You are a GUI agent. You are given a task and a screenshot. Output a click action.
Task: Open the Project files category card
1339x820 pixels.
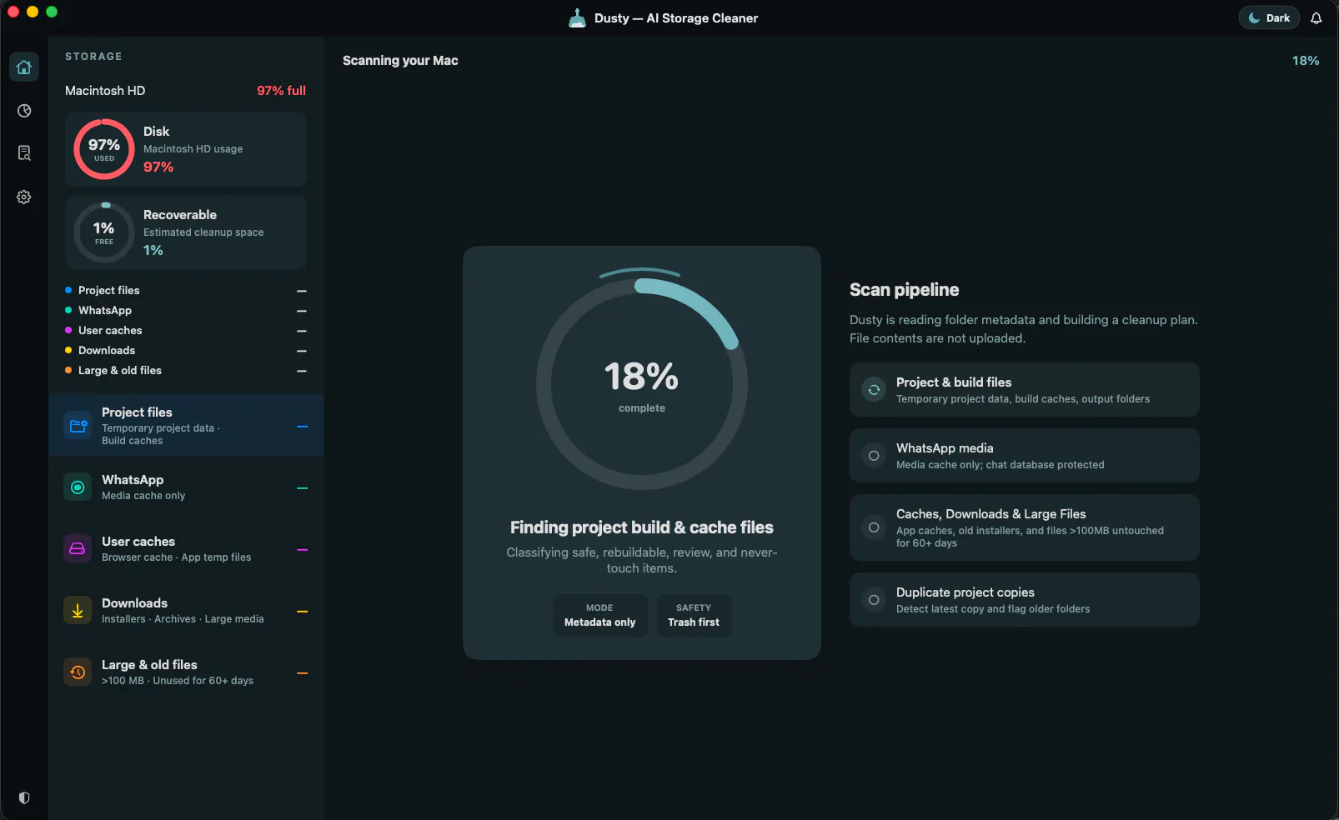(186, 425)
